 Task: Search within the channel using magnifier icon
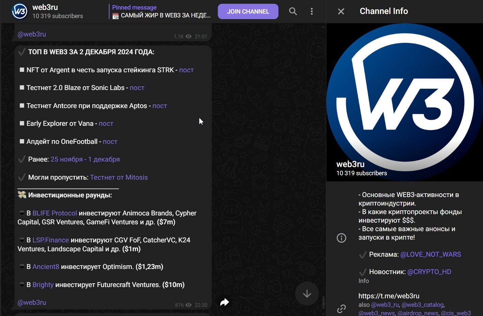(293, 11)
